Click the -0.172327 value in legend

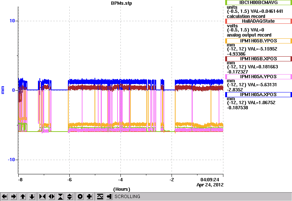237,72
